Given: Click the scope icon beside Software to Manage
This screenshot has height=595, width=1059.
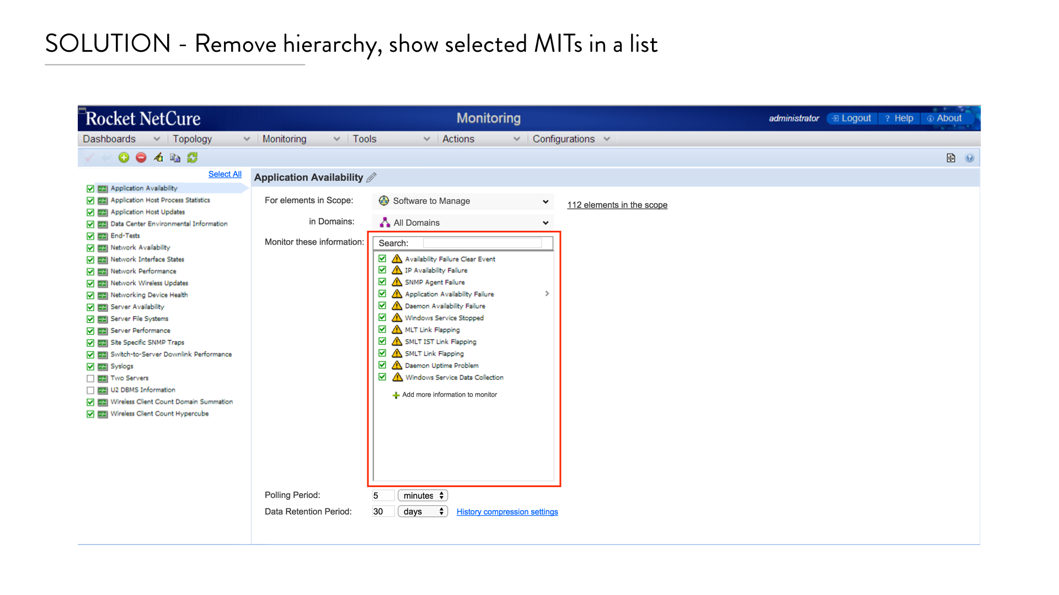Looking at the screenshot, I should [384, 201].
